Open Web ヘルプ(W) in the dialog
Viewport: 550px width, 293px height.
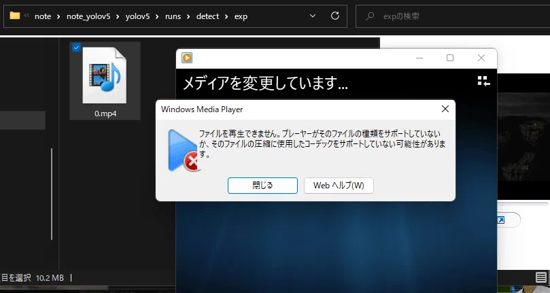click(x=339, y=186)
